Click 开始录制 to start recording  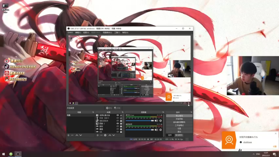(x=179, y=119)
